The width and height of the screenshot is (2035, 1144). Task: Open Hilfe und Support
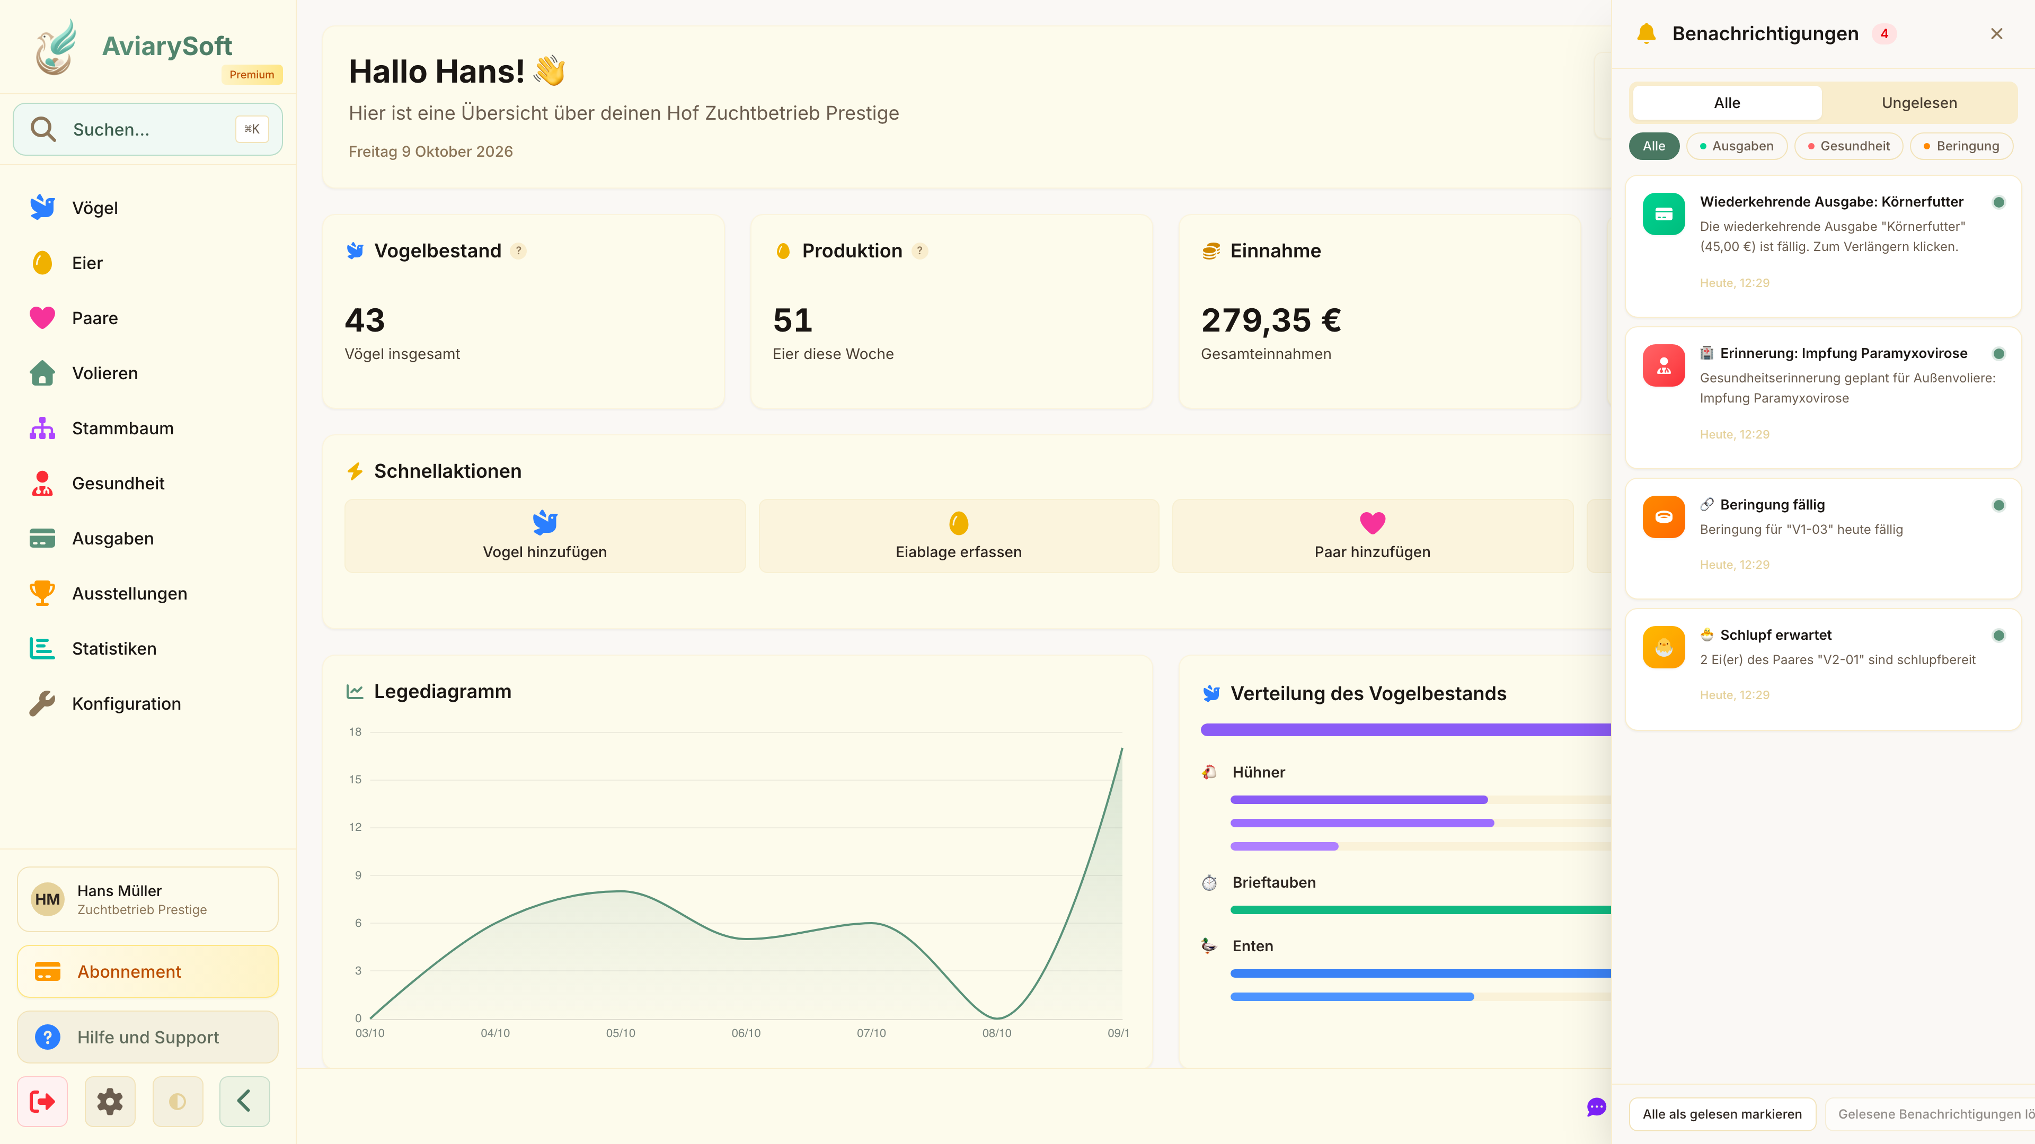(x=148, y=1036)
